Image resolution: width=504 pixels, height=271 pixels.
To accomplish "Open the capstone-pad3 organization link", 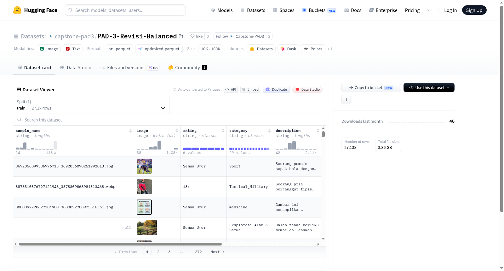I will click(x=74, y=36).
